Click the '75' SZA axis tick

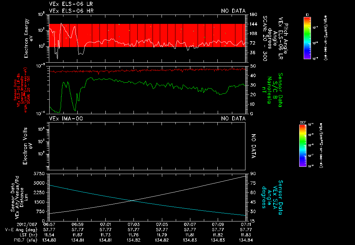coord(253,183)
